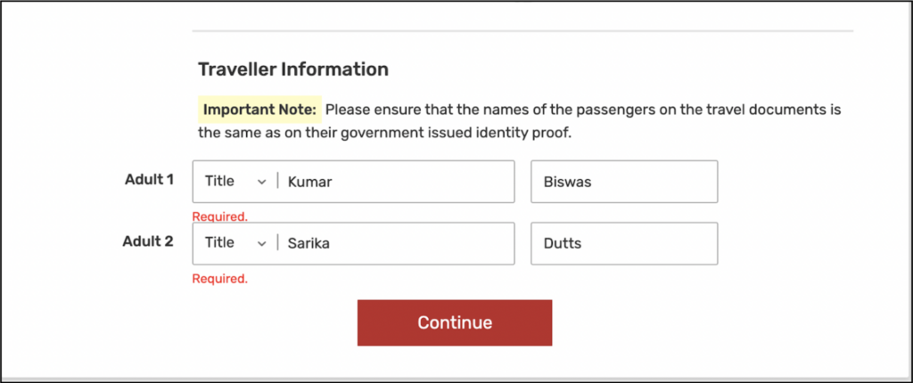Click the vertical separator beside Adult 2 Title
The width and height of the screenshot is (913, 383).
pos(278,243)
